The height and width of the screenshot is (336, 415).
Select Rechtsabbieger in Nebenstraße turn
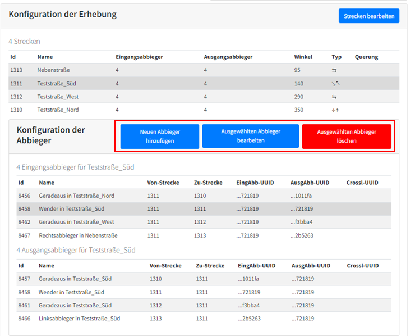coord(78,235)
